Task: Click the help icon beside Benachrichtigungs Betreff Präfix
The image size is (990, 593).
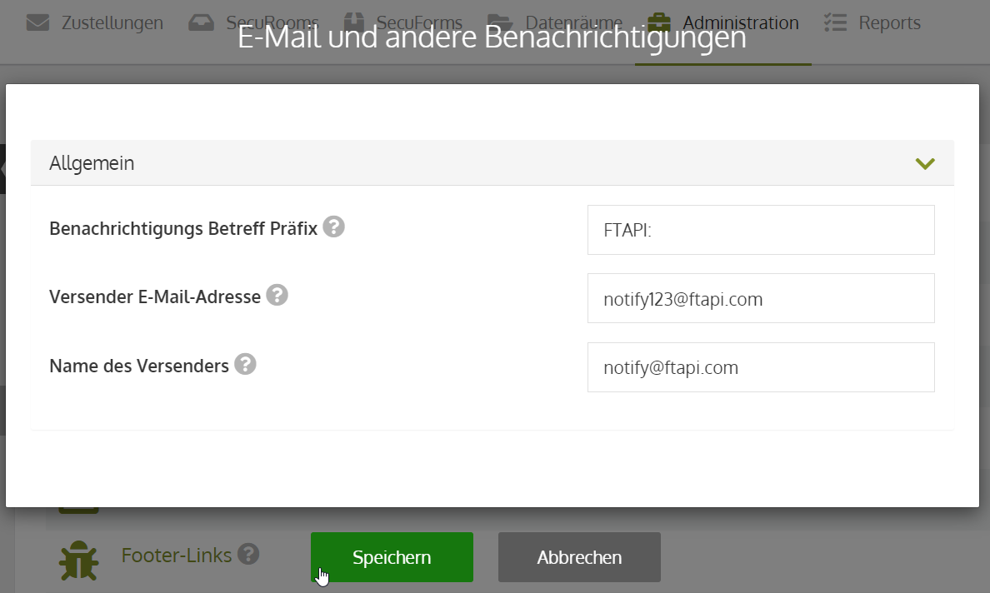Action: coord(333,227)
